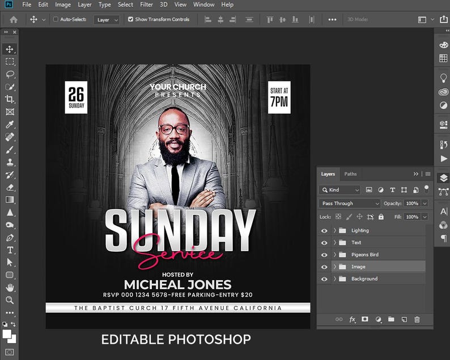This screenshot has width=450, height=360.
Task: Hide the Text layer group
Action: tap(324, 243)
